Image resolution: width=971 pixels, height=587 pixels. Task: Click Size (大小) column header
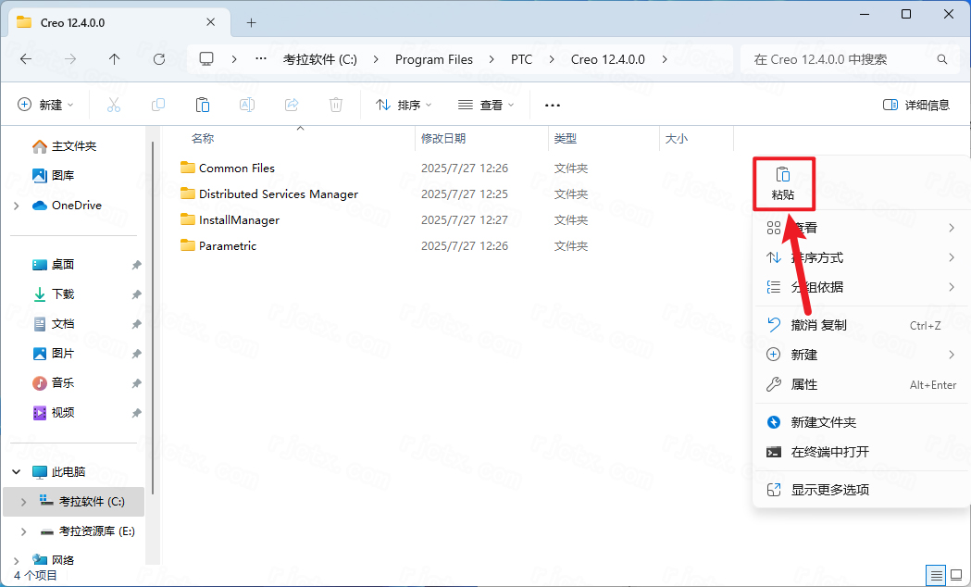click(677, 139)
